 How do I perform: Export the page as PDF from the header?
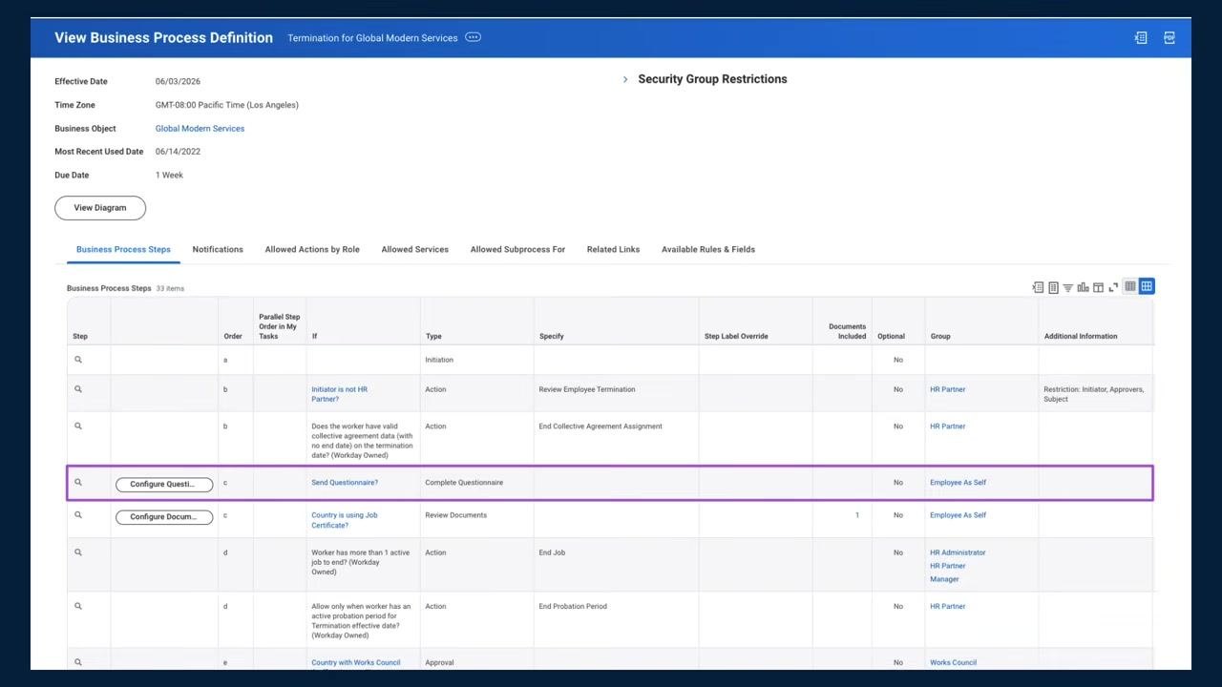click(1169, 38)
